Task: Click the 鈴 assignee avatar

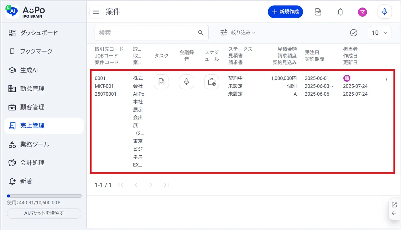Action: (x=346, y=78)
